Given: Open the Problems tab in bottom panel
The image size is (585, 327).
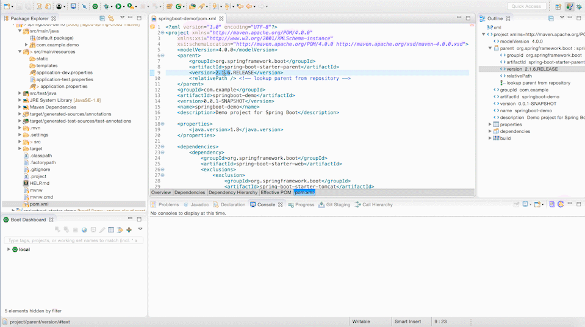Looking at the screenshot, I should point(168,205).
